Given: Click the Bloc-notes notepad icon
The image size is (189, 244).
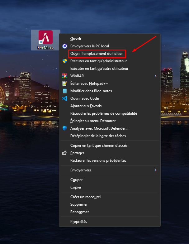Looking at the screenshot, I should click(x=65, y=91).
